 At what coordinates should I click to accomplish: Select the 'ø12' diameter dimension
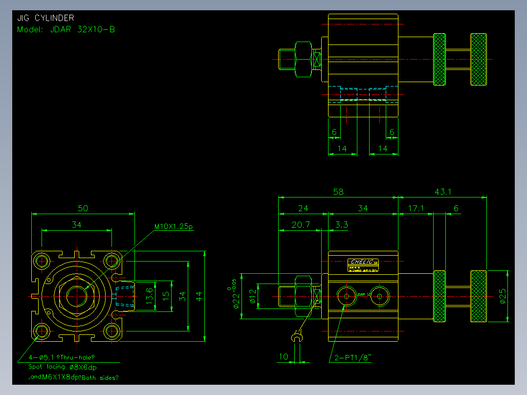(252, 296)
